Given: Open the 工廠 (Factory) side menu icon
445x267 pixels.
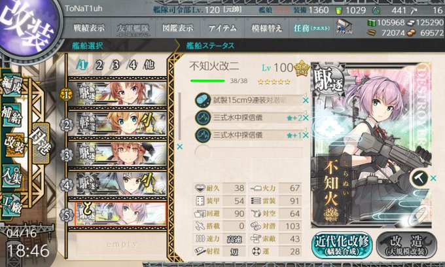Looking at the screenshot, I should click(12, 205).
